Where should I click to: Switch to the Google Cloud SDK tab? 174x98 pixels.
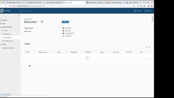coord(55,2)
